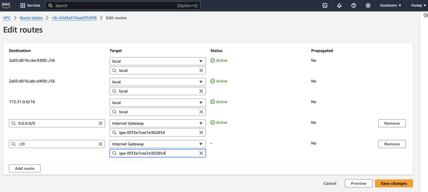Remove the 0.0.0.0/0 route
Screen dimensions: 428x192
tap(392, 123)
